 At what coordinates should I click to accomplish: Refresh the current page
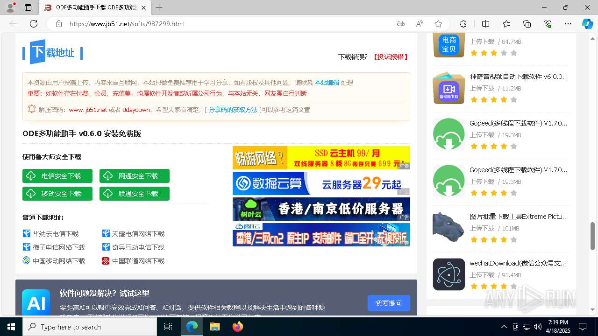point(34,24)
